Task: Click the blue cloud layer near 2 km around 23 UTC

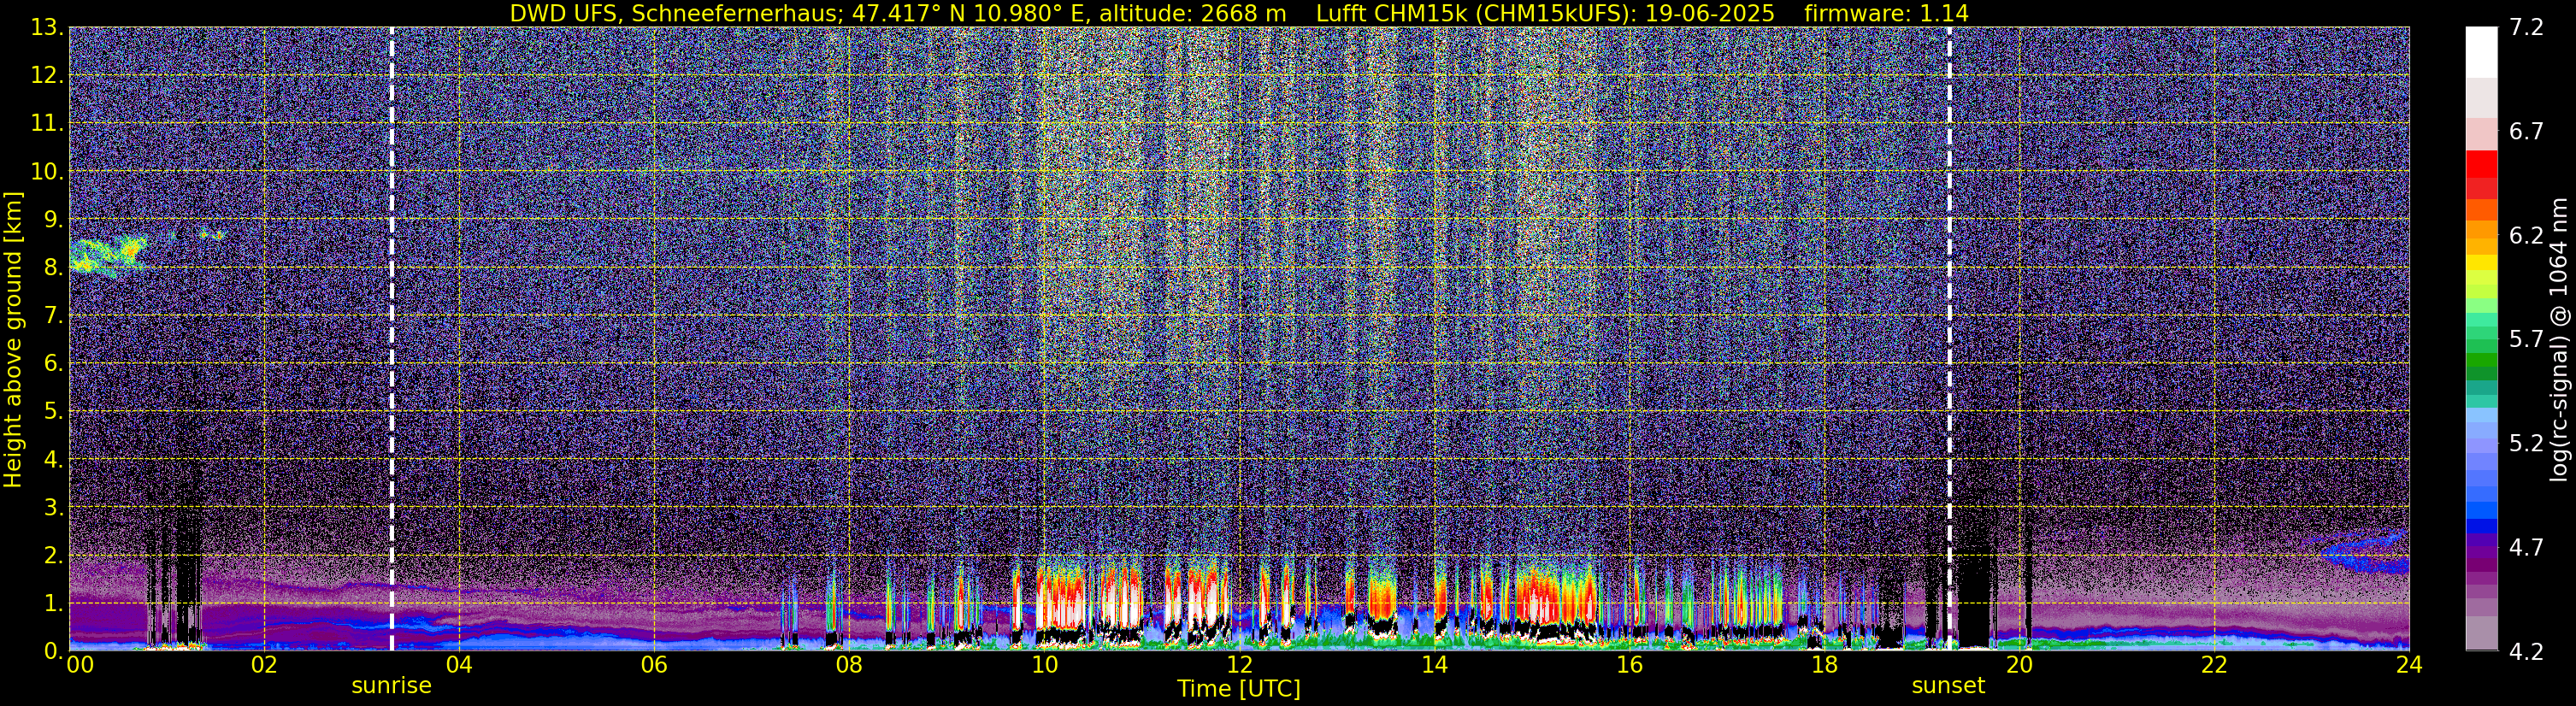Action: click(x=2364, y=552)
